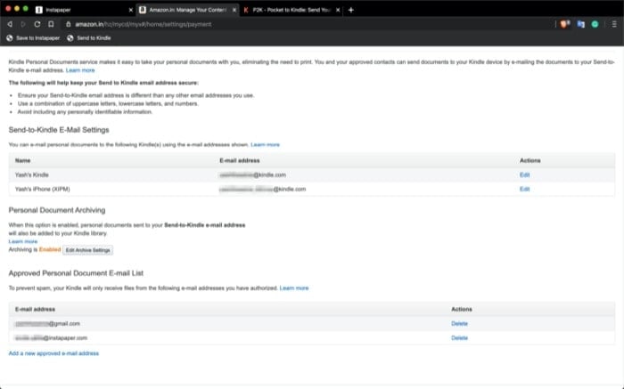Click the Send-to-Kindle E-Mail Settings heading
This screenshot has height=389, width=624.
[x=59, y=130]
